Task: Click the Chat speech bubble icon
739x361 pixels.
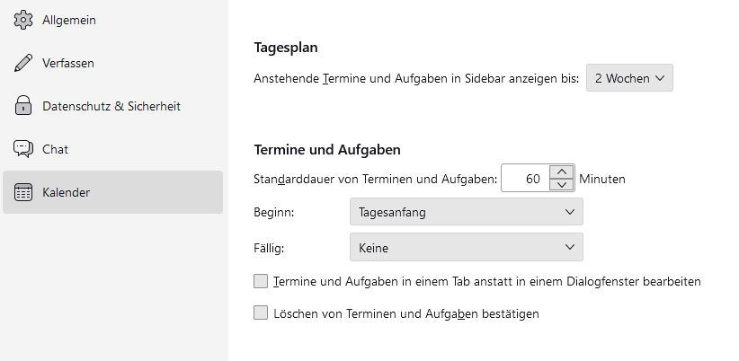Action: coord(23,149)
